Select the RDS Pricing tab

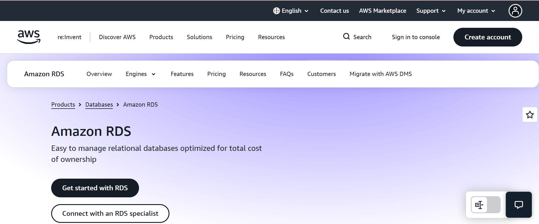click(x=216, y=74)
